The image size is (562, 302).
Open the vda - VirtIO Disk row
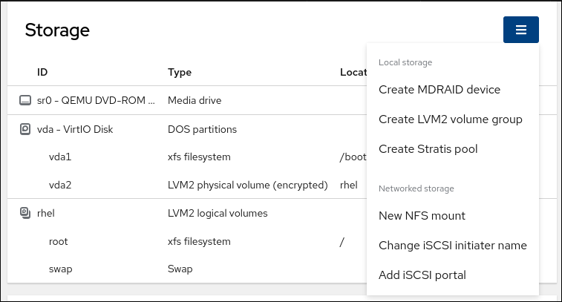click(x=75, y=129)
